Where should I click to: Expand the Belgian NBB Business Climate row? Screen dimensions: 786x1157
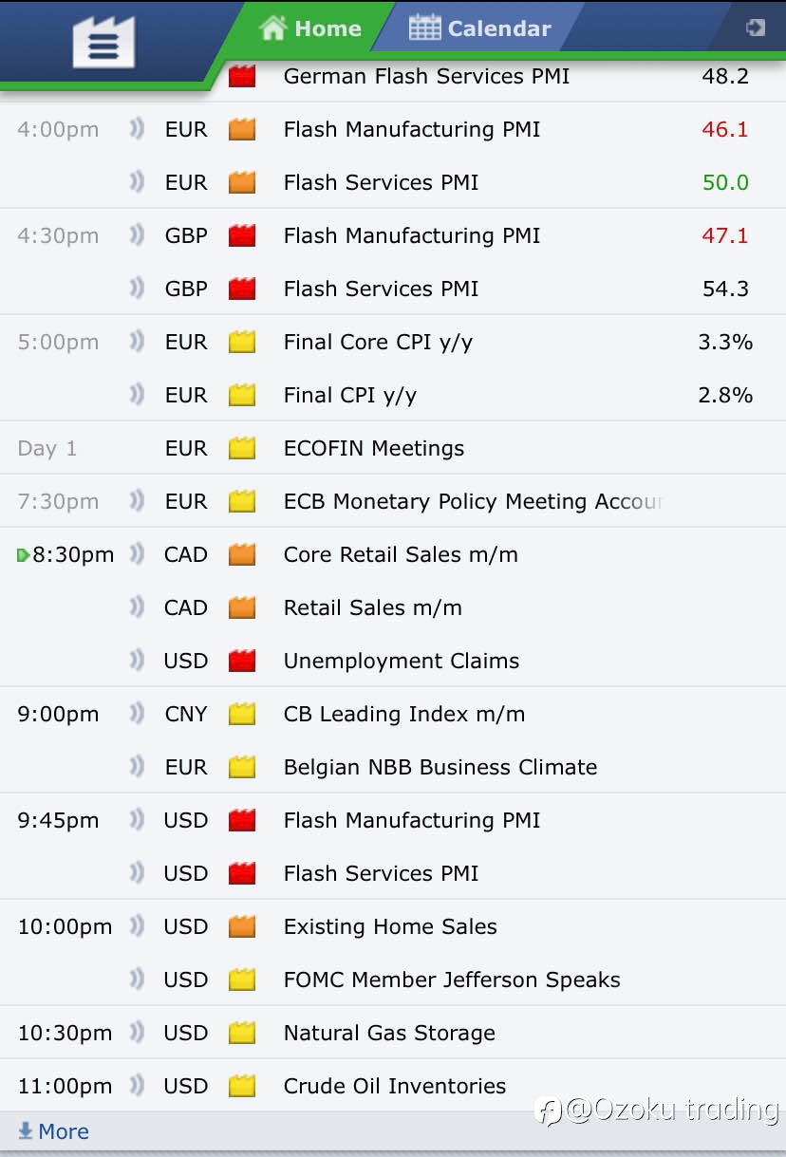(x=393, y=767)
